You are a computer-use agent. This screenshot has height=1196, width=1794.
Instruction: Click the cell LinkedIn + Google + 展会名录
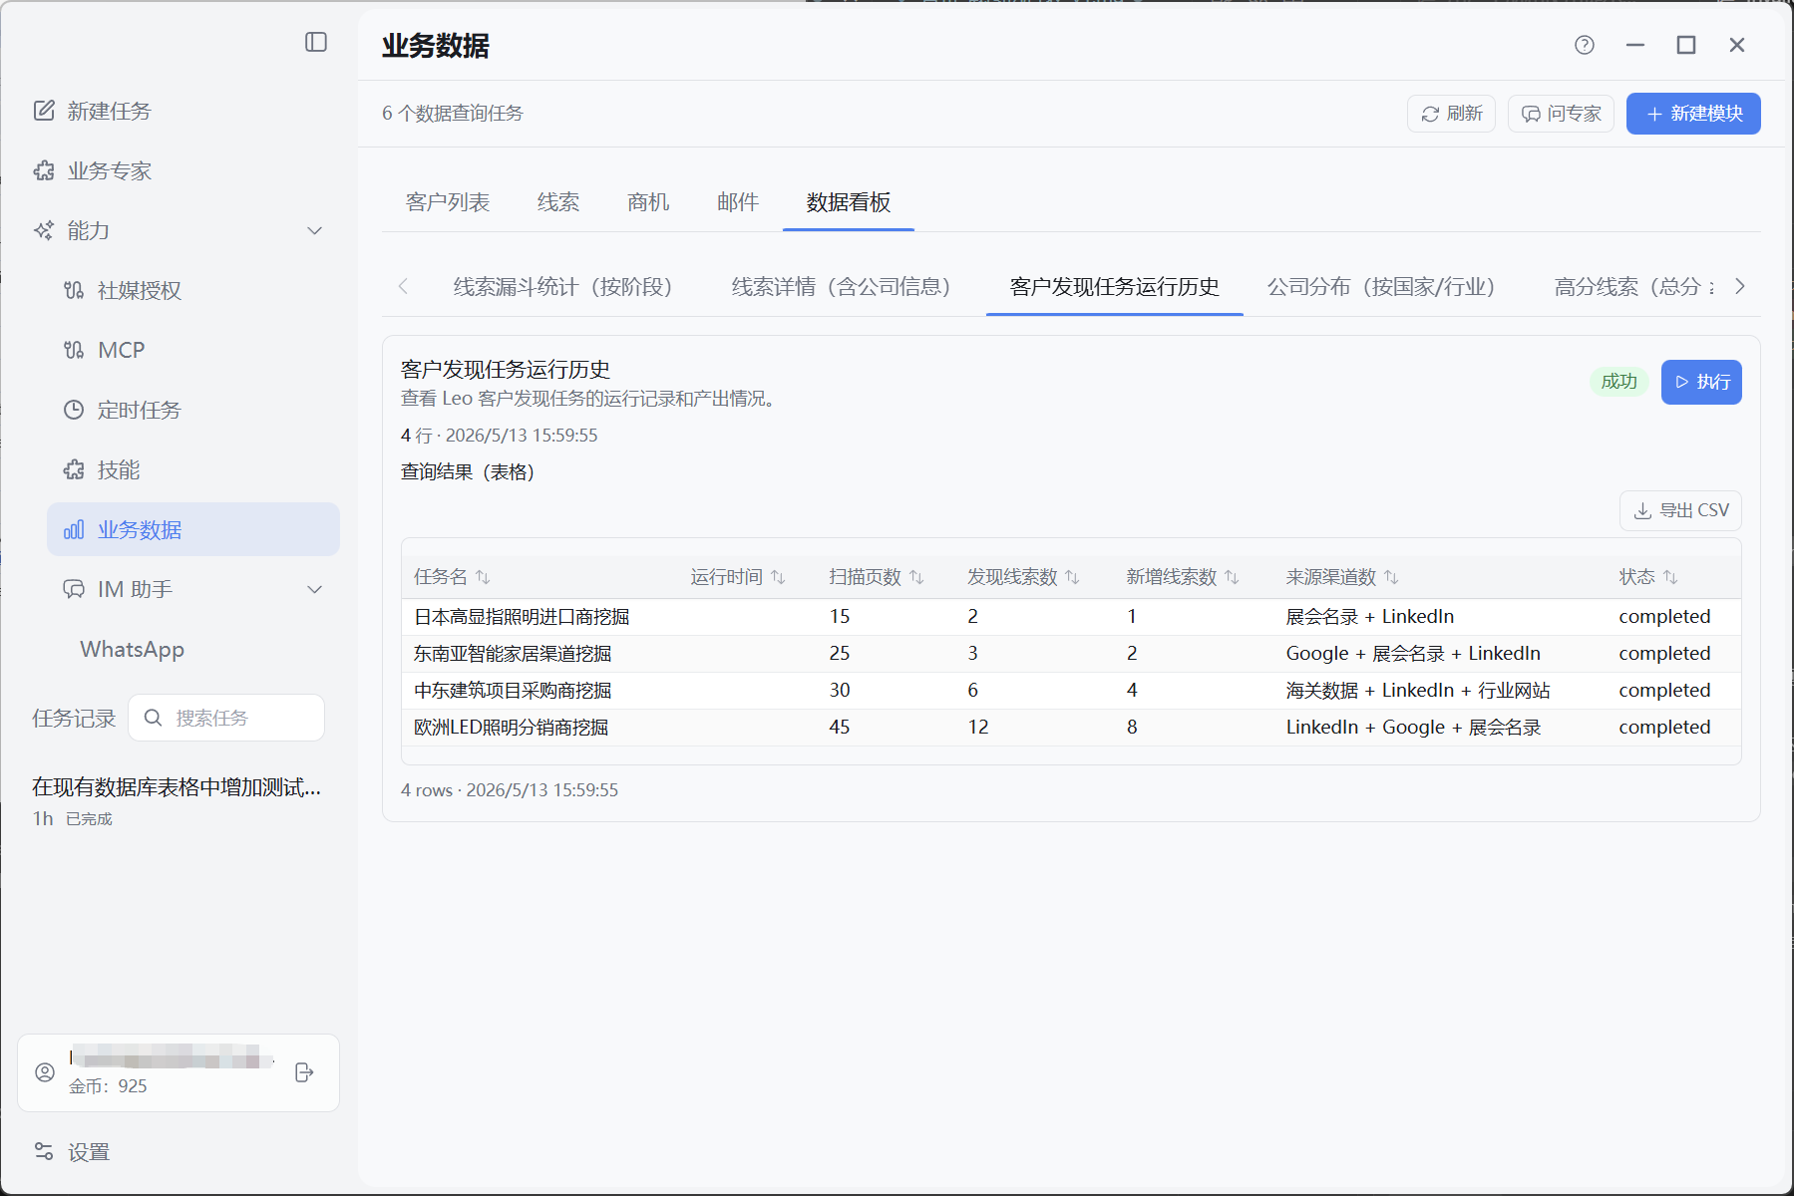click(1413, 728)
